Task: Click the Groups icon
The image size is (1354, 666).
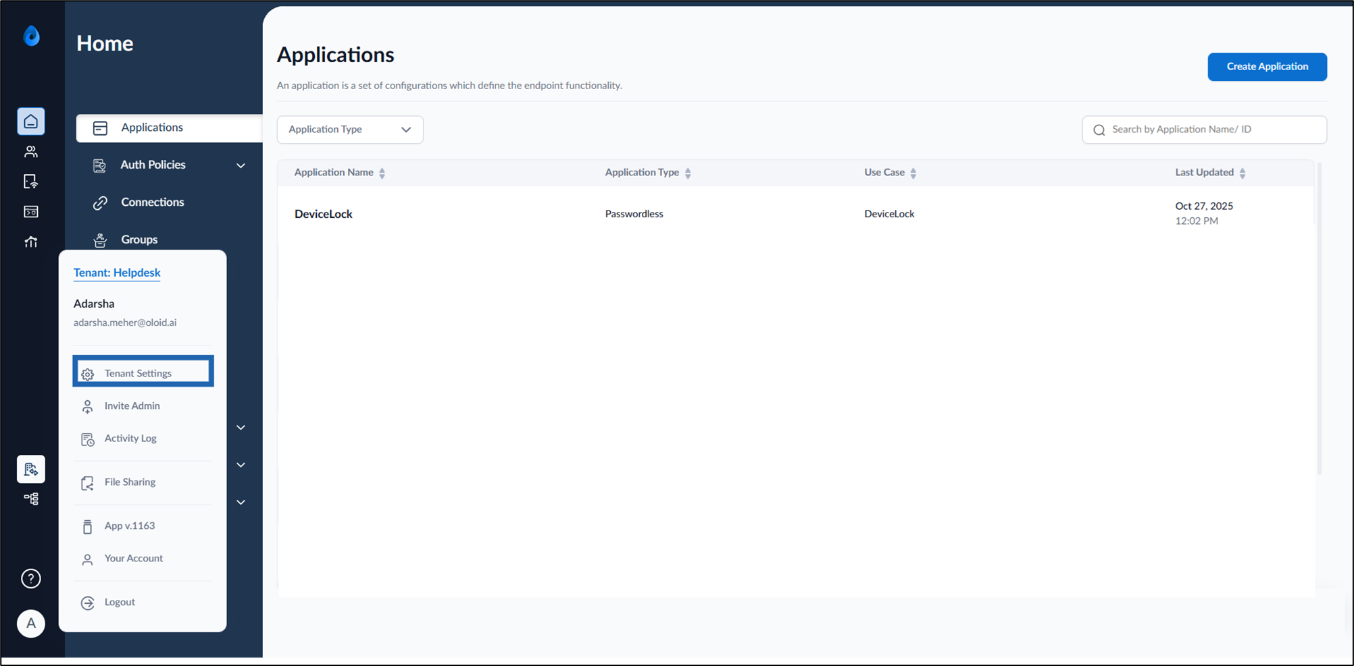Action: tap(100, 240)
